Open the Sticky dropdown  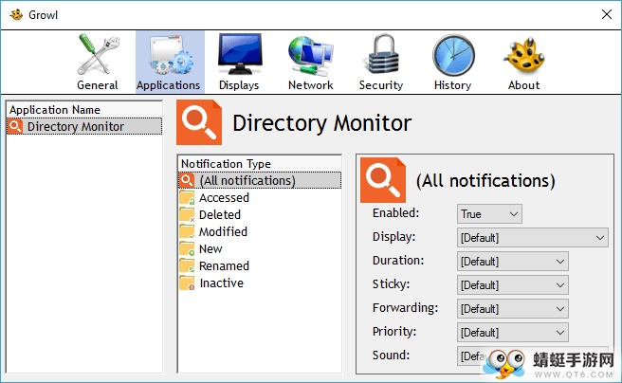[x=513, y=285]
